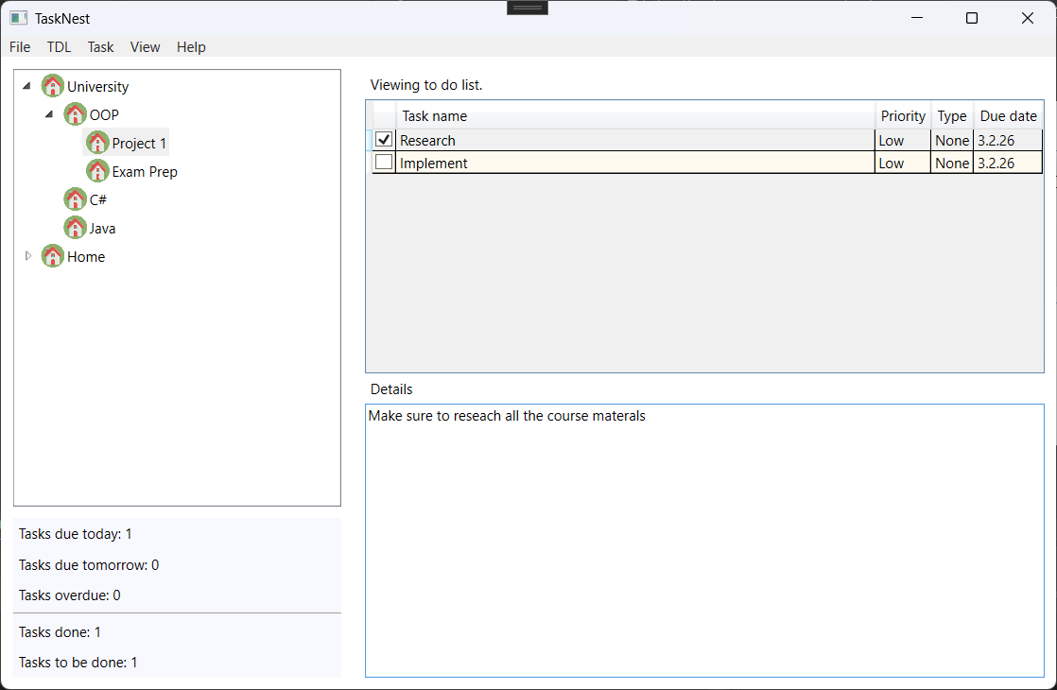Click the 3.2.26 due date of Implement
This screenshot has height=690, width=1057.
click(1008, 163)
